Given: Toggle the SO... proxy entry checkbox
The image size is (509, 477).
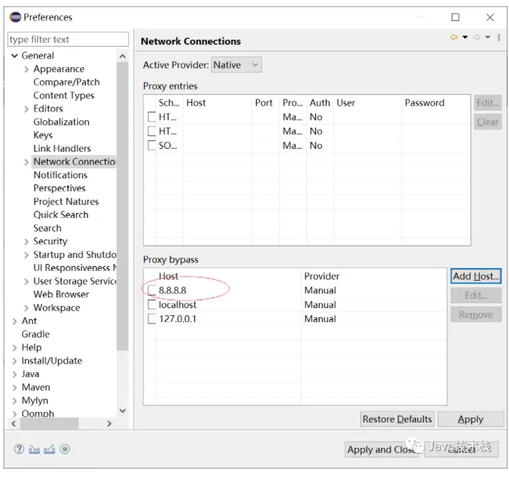Looking at the screenshot, I should pyautogui.click(x=152, y=145).
